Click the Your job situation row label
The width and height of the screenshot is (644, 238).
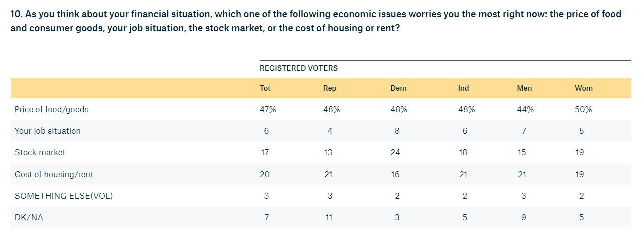pyautogui.click(x=47, y=131)
